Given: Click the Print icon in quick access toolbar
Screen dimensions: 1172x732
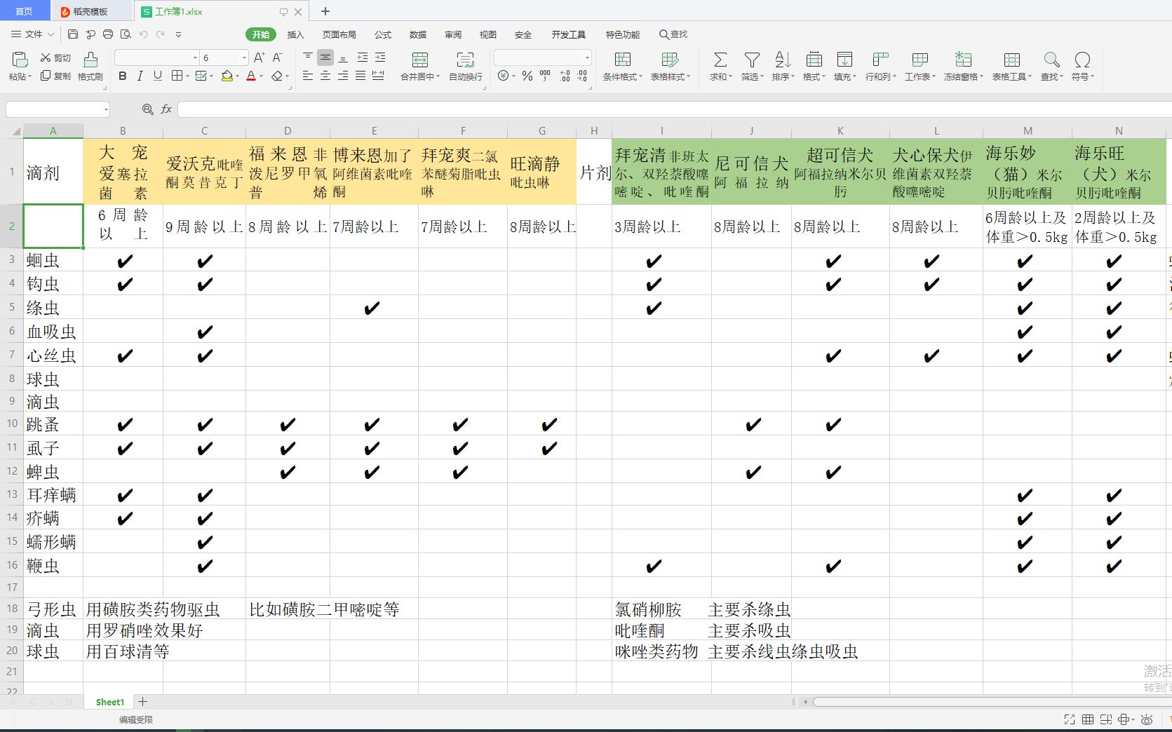Looking at the screenshot, I should click(x=108, y=34).
